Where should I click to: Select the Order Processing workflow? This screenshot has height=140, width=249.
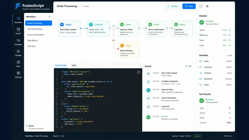39,23
